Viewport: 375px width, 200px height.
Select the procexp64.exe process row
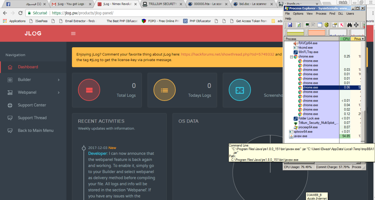pos(323,127)
